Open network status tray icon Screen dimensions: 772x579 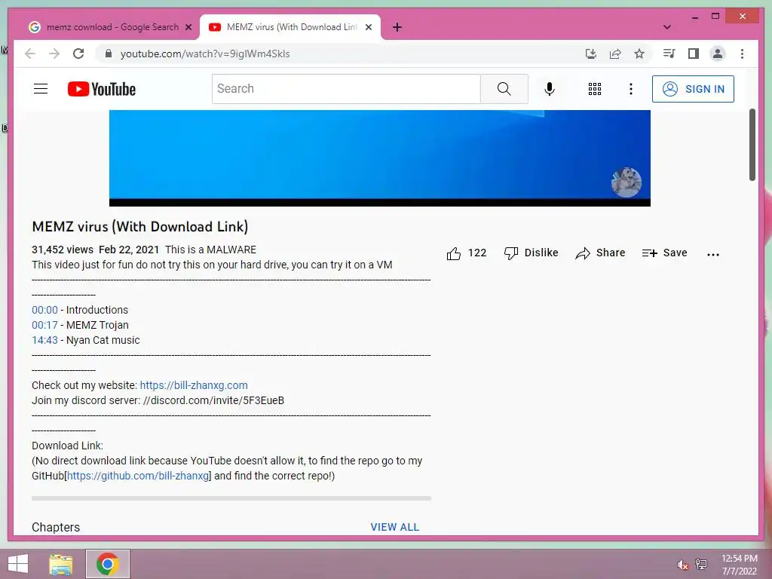coord(701,565)
